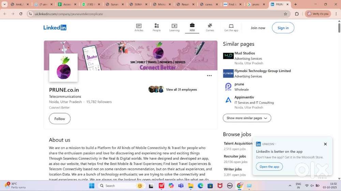Open View all 31 employees link
This screenshot has height=191, width=341.
click(181, 90)
